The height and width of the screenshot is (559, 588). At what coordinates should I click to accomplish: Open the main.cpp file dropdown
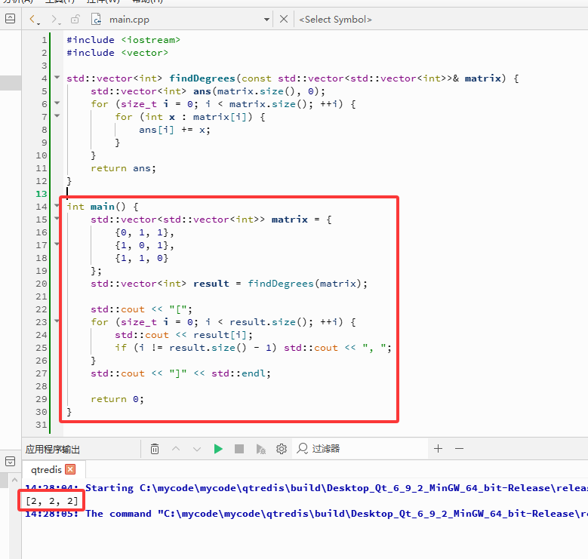[266, 20]
